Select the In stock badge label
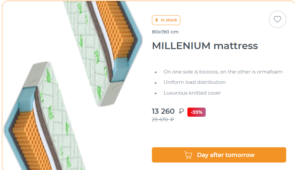295x170 pixels. click(x=166, y=20)
